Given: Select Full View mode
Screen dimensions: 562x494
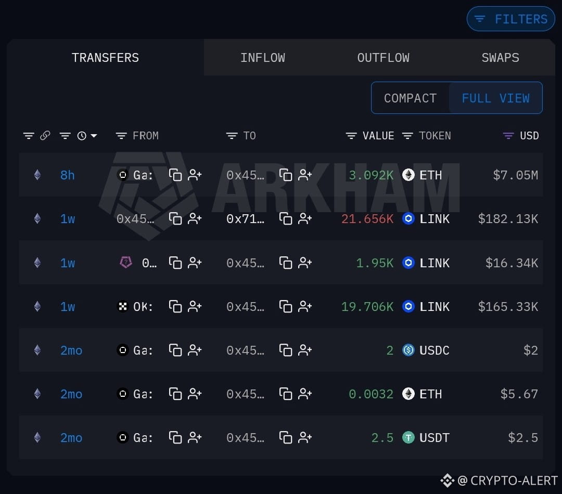Looking at the screenshot, I should (495, 98).
